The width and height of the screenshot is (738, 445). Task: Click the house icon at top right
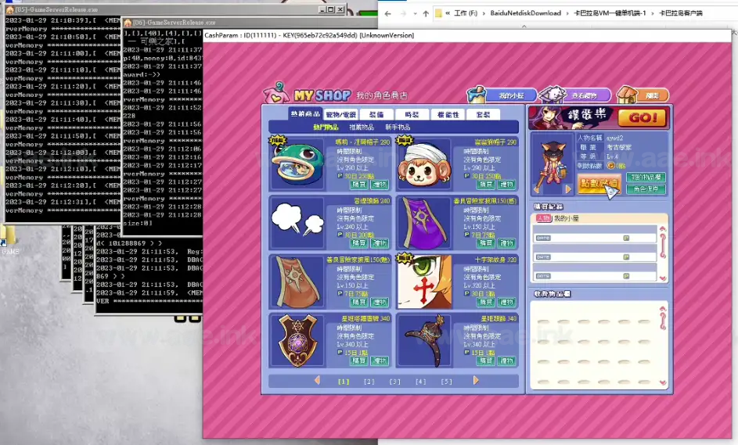[638, 95]
